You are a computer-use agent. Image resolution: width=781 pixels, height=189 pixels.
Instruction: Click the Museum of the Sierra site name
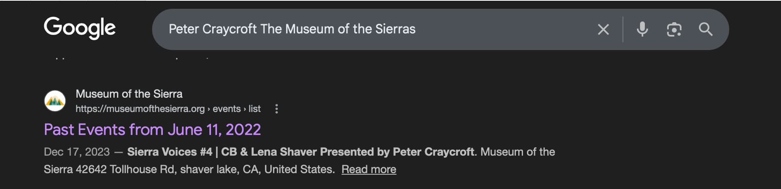coord(129,94)
